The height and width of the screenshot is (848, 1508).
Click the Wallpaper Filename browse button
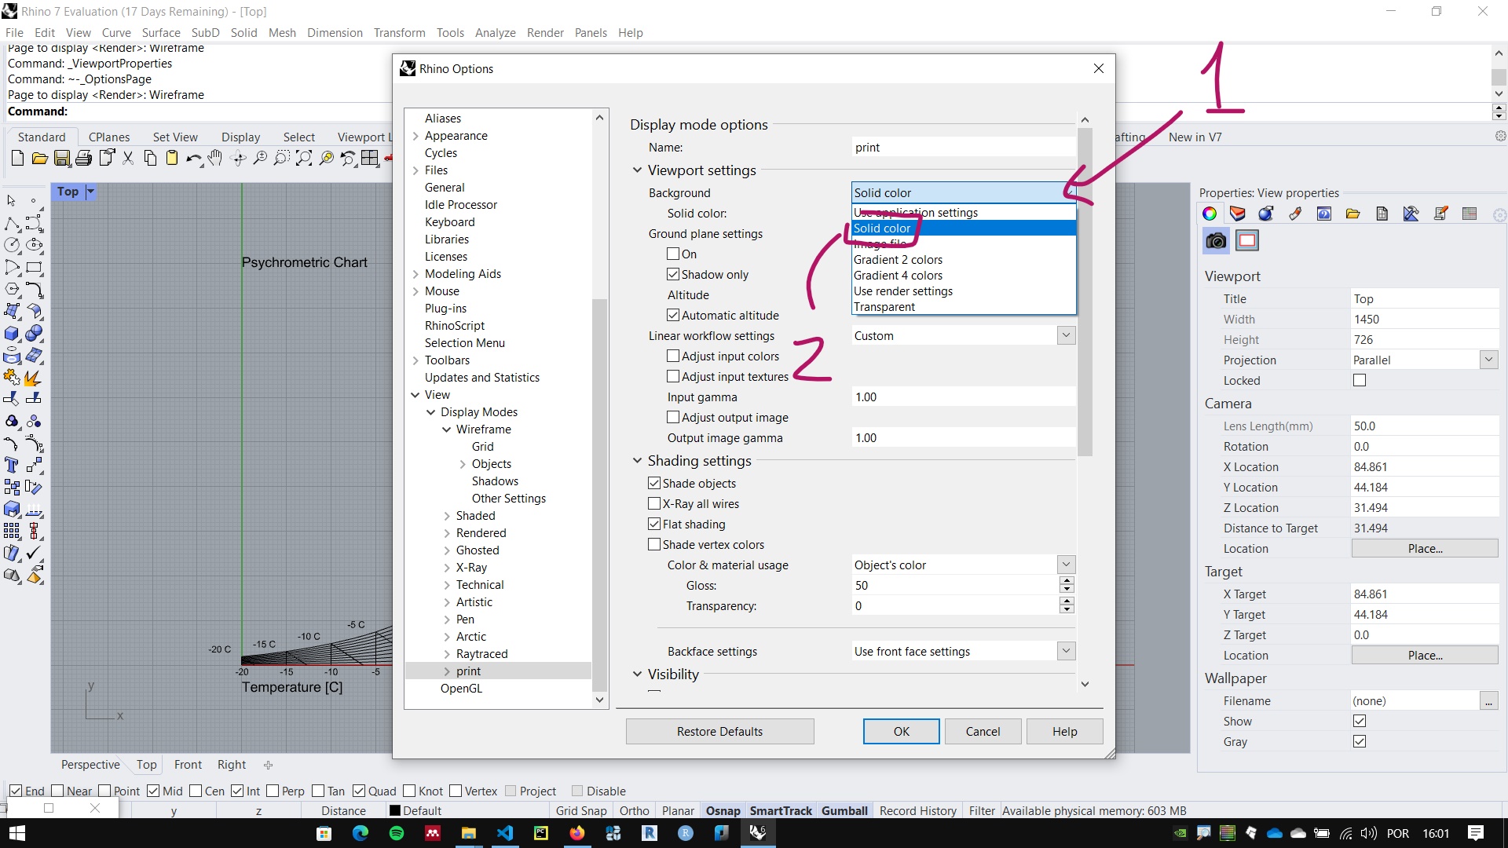pos(1488,700)
